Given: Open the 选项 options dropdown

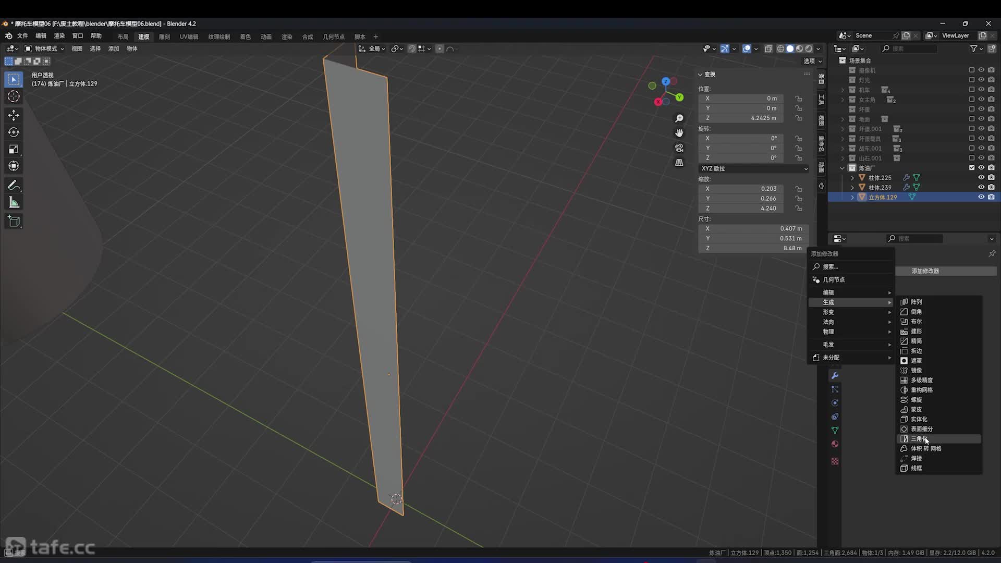Looking at the screenshot, I should pyautogui.click(x=812, y=61).
